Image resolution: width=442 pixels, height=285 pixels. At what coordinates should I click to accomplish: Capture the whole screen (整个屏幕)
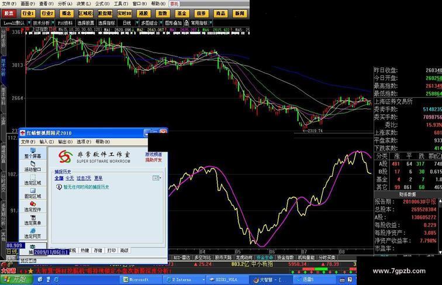click(x=33, y=153)
